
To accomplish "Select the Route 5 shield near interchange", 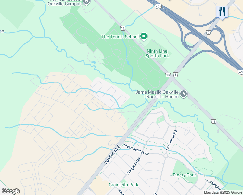I will 208,32.
